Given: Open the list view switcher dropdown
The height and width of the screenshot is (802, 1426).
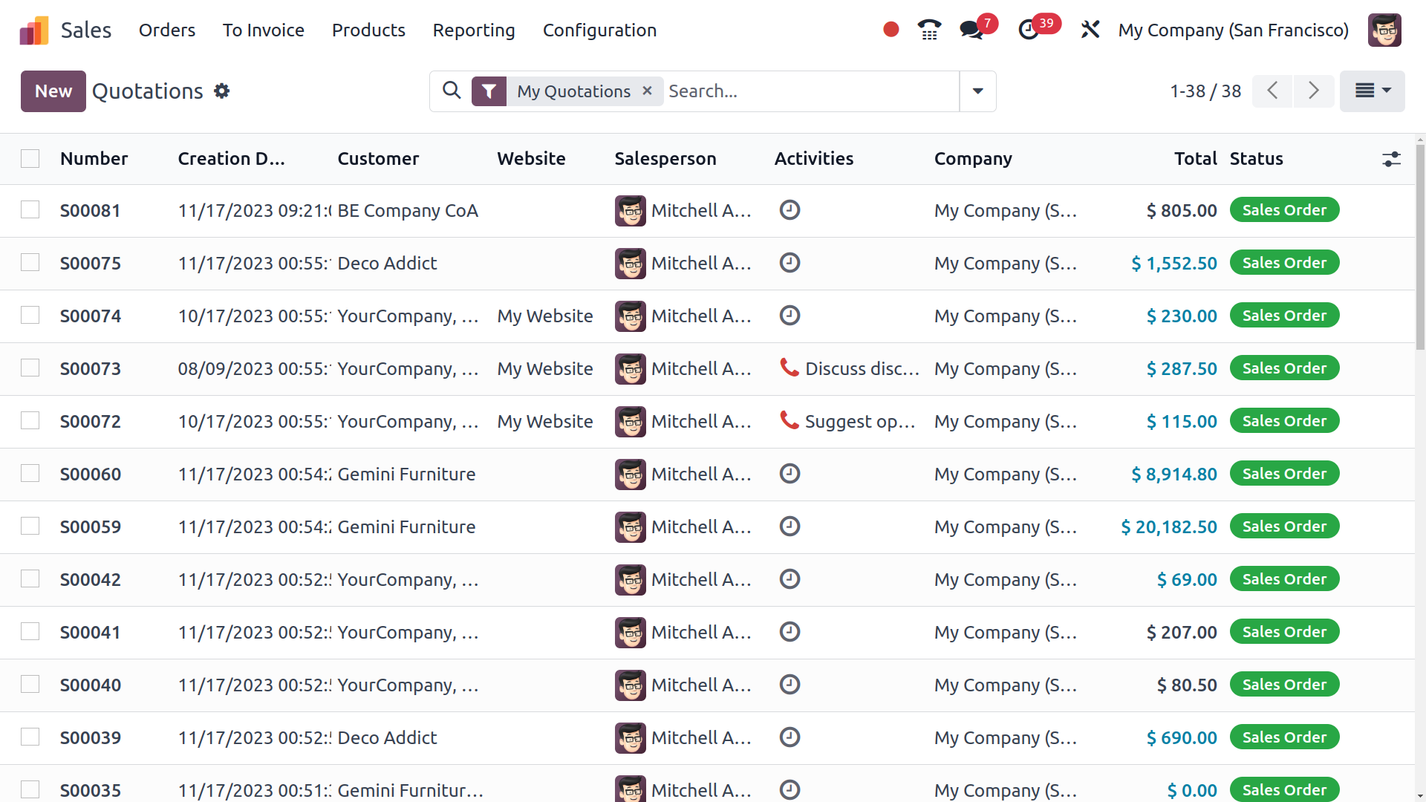Looking at the screenshot, I should [x=1372, y=91].
